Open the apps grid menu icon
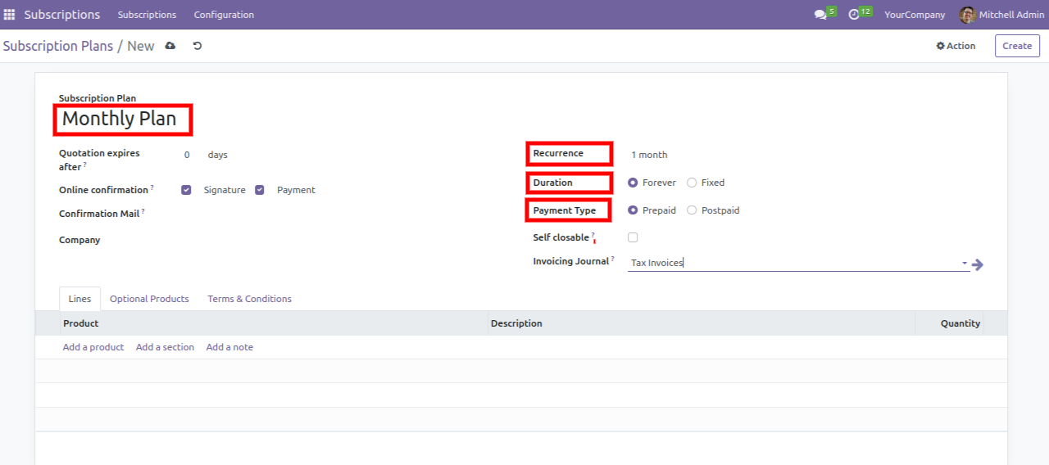Screen dimensions: 1049x465 tap(10, 15)
